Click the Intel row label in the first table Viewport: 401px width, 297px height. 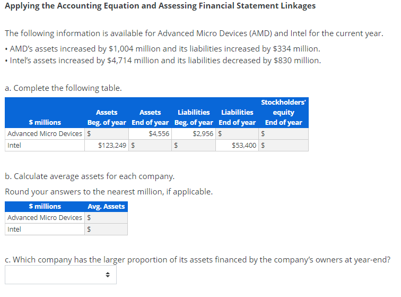14,145
